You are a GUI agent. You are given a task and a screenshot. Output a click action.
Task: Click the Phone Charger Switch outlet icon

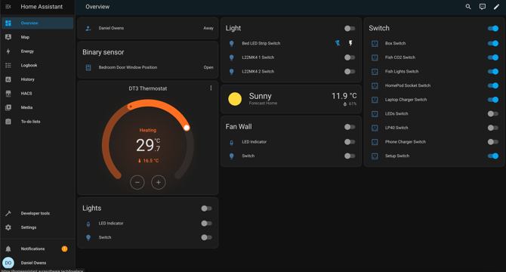pyautogui.click(x=375, y=142)
